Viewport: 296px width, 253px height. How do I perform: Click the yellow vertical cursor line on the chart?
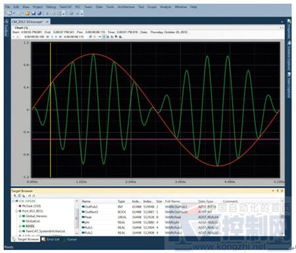51,110
